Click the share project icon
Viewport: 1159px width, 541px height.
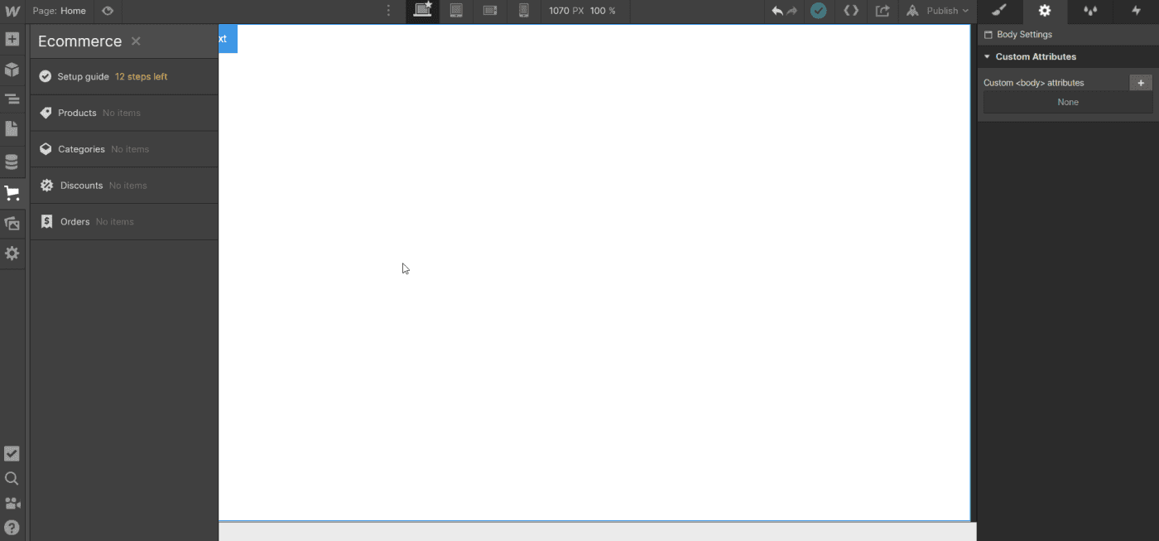(882, 11)
